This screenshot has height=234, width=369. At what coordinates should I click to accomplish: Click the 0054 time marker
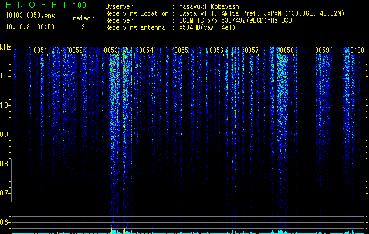146,50
